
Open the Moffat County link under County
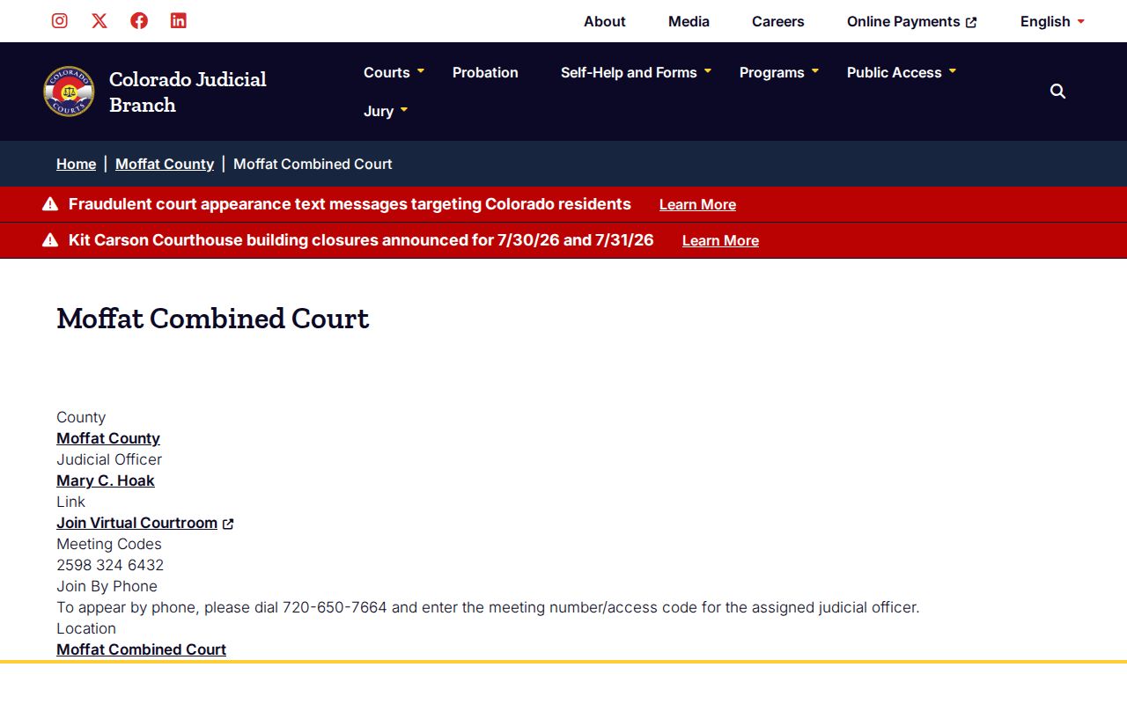click(108, 438)
